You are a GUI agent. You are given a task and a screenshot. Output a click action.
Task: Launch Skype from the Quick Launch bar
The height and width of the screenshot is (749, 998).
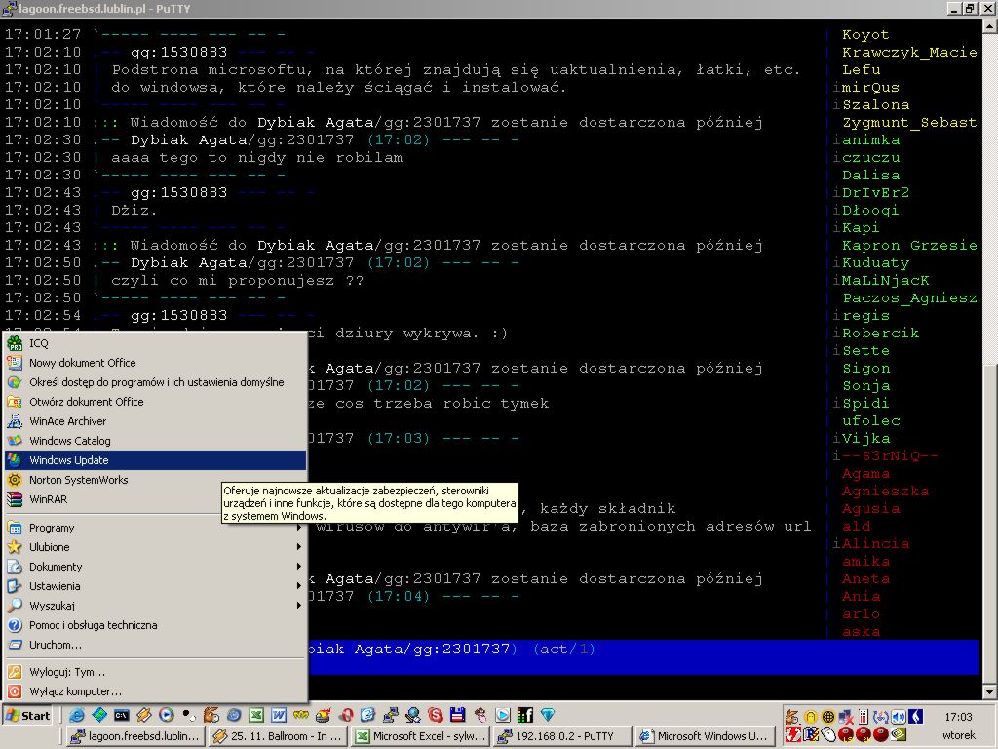pos(436,715)
